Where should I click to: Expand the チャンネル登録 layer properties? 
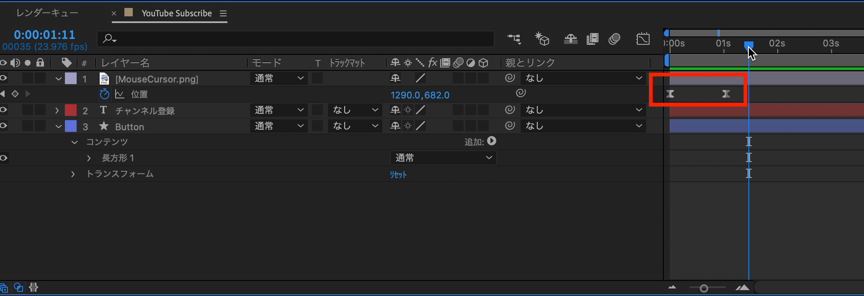point(57,111)
